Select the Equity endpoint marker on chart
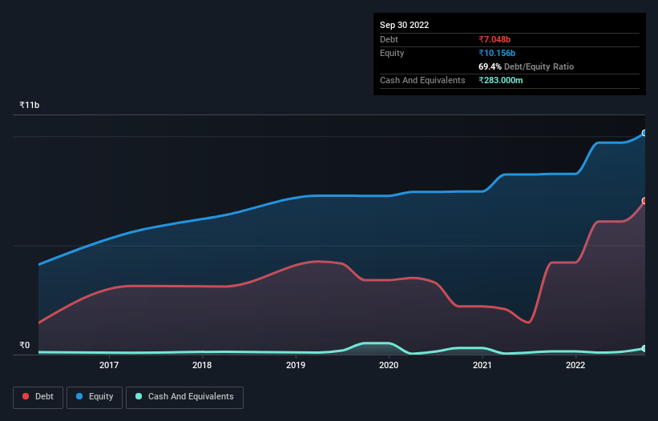658x421 pixels. coord(644,133)
